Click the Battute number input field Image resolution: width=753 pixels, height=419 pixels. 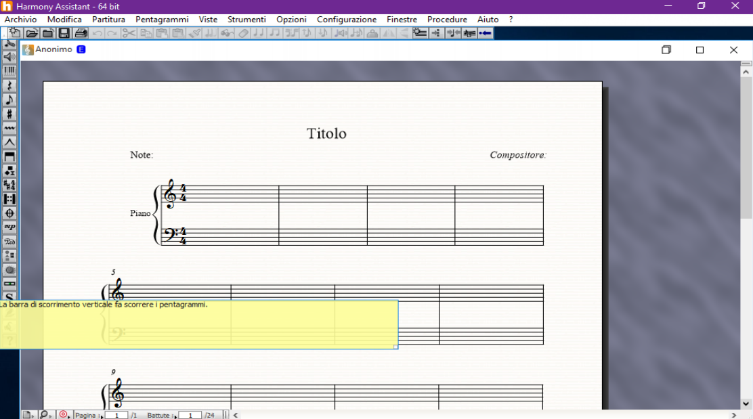coord(190,415)
